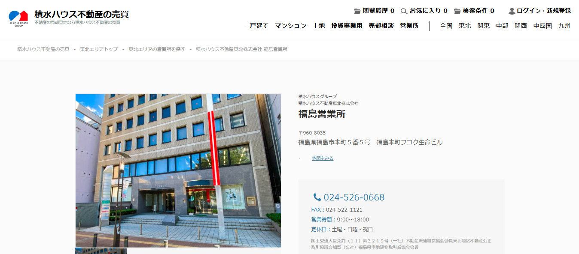Select マンション in the navigation bar
The width and height of the screenshot is (579, 254).
click(290, 26)
